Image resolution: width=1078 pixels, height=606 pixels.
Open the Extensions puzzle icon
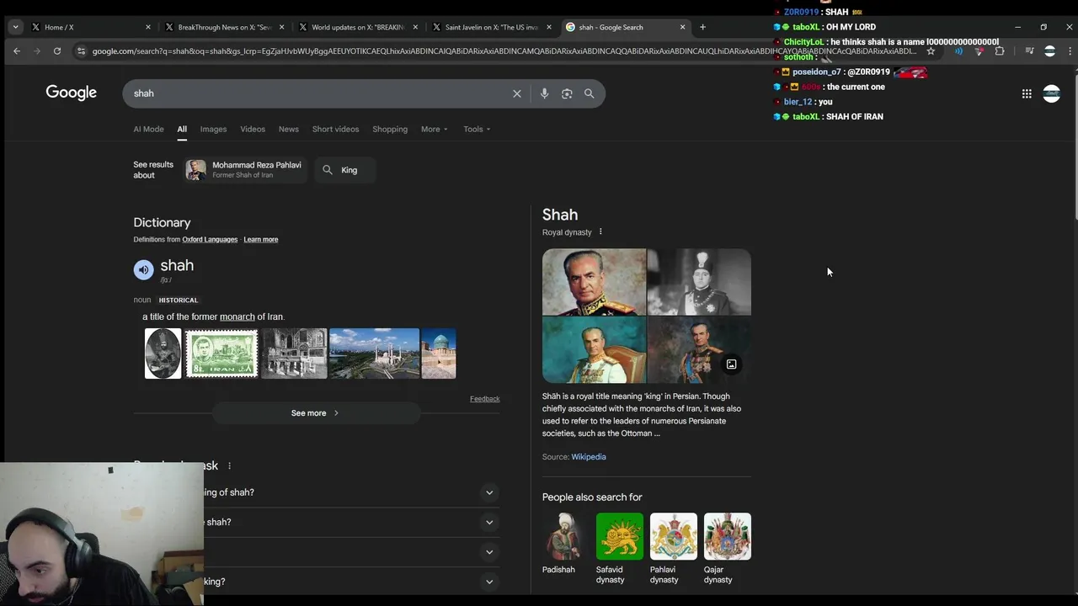[x=1000, y=51]
